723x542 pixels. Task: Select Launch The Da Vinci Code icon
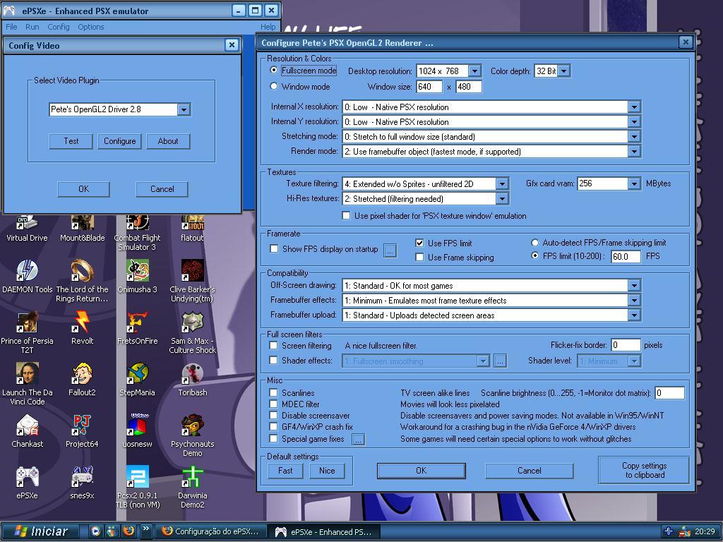pyautogui.click(x=28, y=385)
